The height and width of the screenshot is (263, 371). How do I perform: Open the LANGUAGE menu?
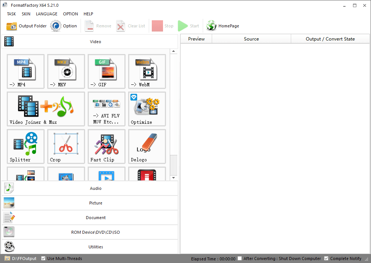[x=46, y=14]
